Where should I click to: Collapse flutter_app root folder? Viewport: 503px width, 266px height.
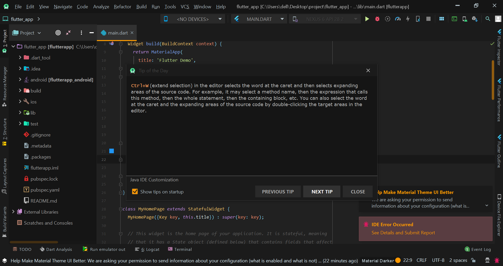click(x=13, y=47)
